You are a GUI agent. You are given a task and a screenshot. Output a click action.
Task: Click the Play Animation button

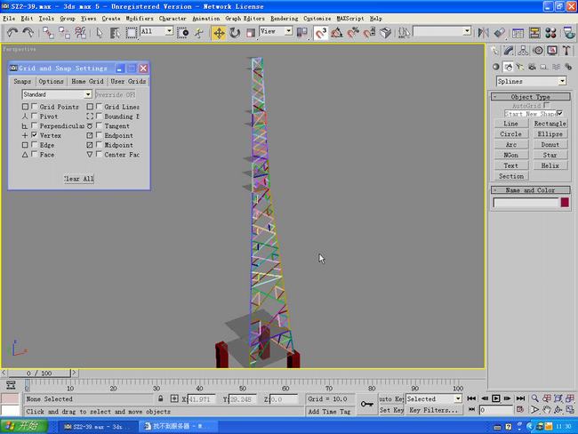[496, 398]
